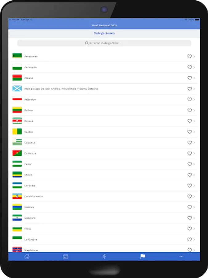Image resolution: width=208 pixels, height=278 pixels.
Task: Tap the Casanare flag image
Action: coord(17,153)
